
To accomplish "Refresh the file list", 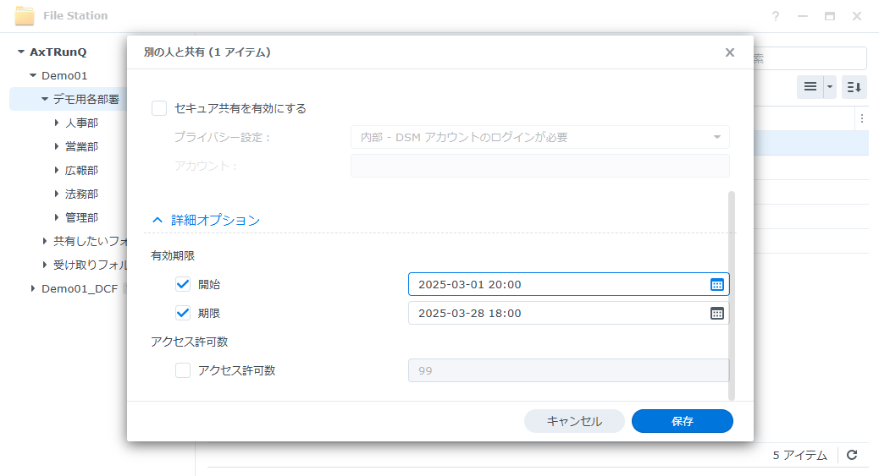I will point(852,455).
